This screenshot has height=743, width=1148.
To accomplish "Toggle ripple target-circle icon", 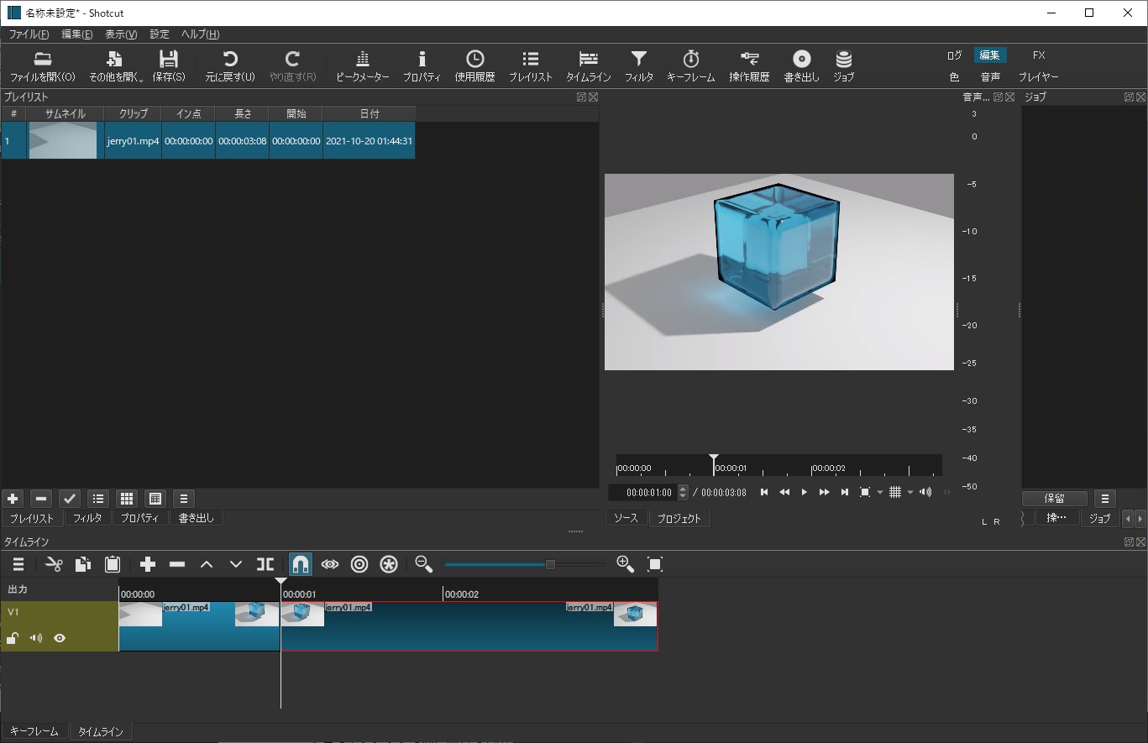I will coord(359,564).
